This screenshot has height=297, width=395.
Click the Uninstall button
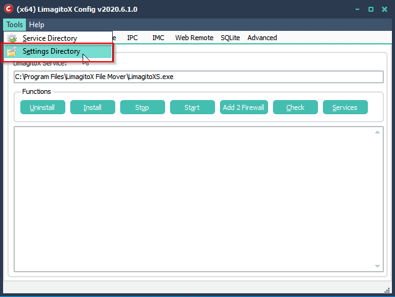[x=43, y=107]
